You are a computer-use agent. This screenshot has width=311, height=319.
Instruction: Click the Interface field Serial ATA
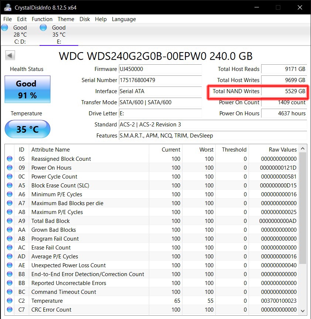point(160,91)
